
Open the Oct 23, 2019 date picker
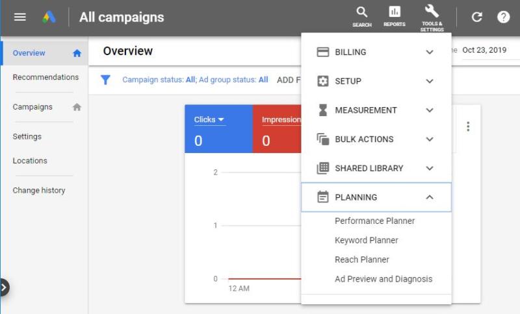484,51
